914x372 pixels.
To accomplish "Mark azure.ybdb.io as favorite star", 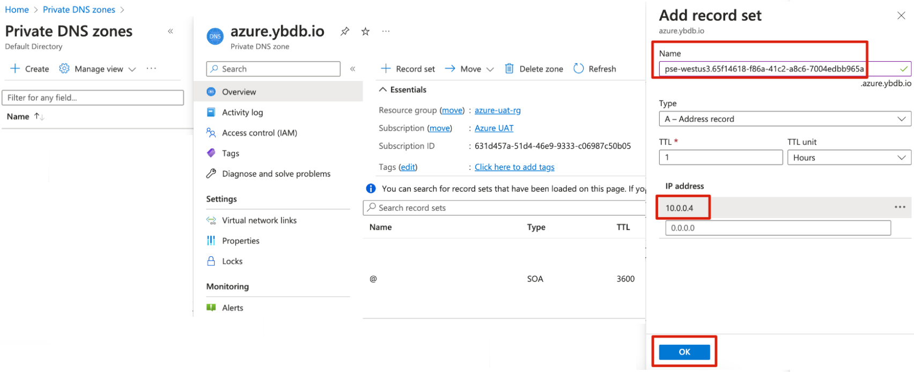I will [365, 31].
